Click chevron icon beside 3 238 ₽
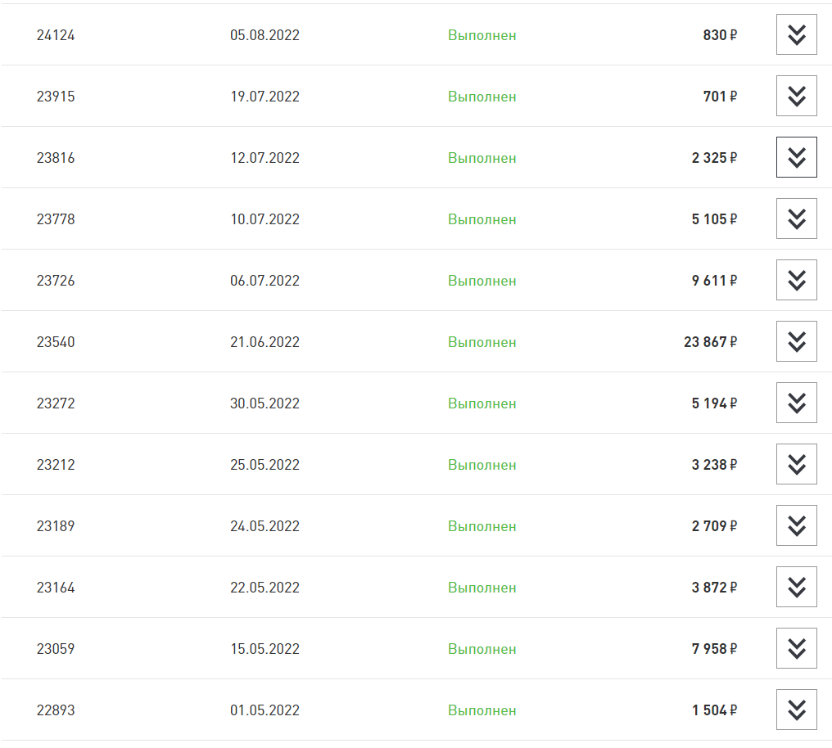This screenshot has height=748, width=832. coord(796,465)
